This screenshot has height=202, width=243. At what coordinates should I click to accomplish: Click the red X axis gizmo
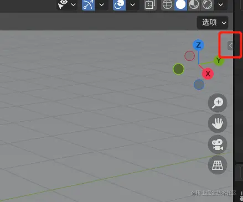pos(208,74)
